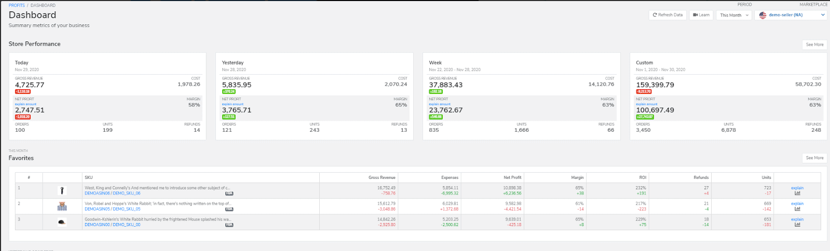This screenshot has width=830, height=251.
Task: Open chart icon for DEMO_SKU_06 row
Action: [797, 193]
